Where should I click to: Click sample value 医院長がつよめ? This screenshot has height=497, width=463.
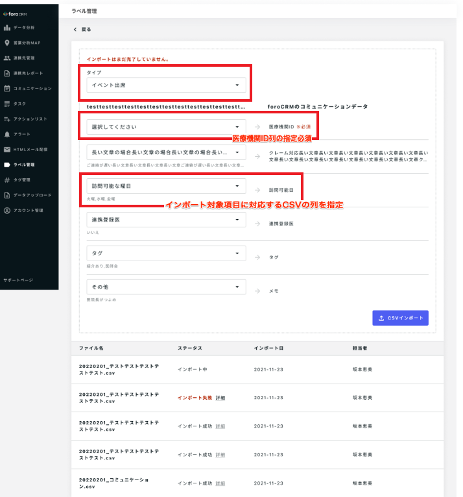click(101, 300)
